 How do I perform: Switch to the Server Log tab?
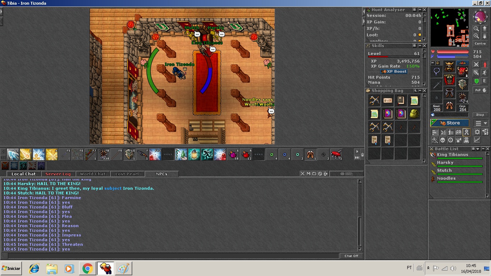pos(58,174)
